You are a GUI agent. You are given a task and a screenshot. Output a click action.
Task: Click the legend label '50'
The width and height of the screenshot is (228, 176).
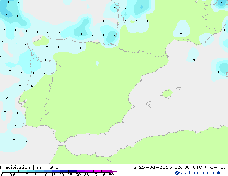pos(111,175)
